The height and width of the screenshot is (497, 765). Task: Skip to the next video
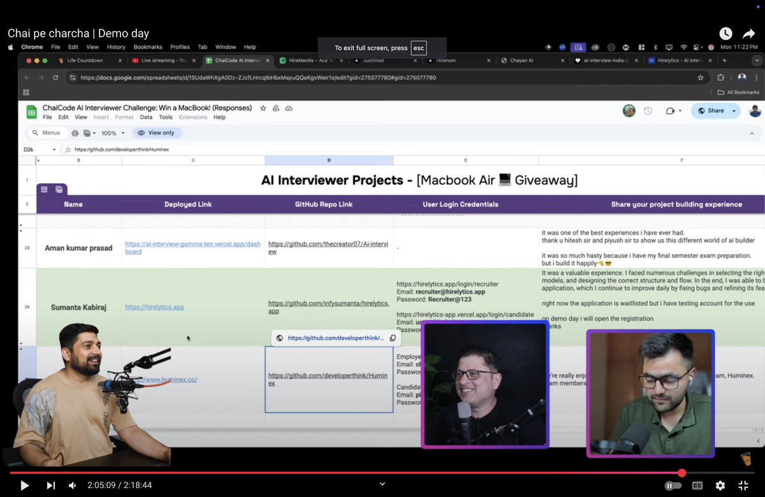pyautogui.click(x=51, y=486)
